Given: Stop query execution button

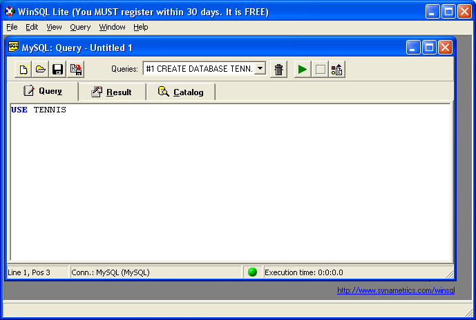Looking at the screenshot, I should click(x=320, y=70).
